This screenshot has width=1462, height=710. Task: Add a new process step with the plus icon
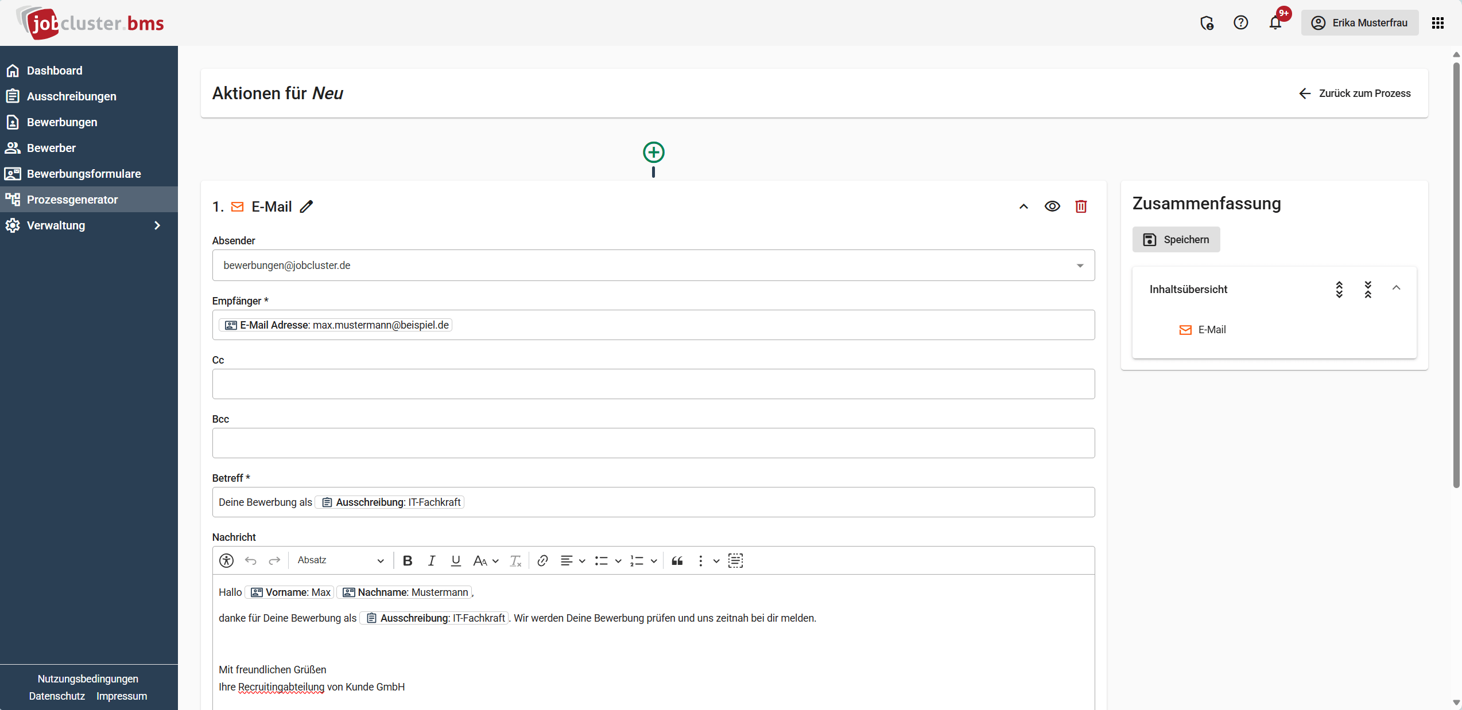click(x=653, y=151)
